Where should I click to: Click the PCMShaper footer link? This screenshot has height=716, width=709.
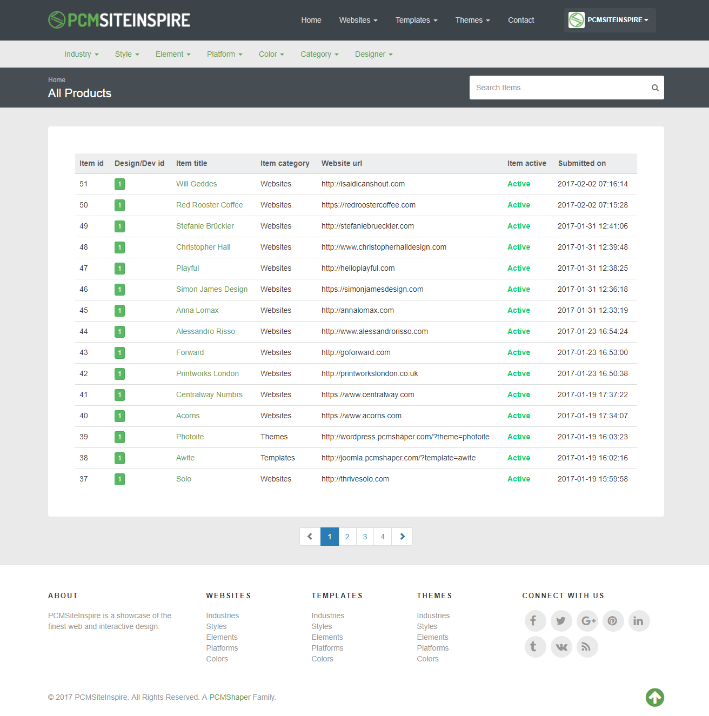230,697
